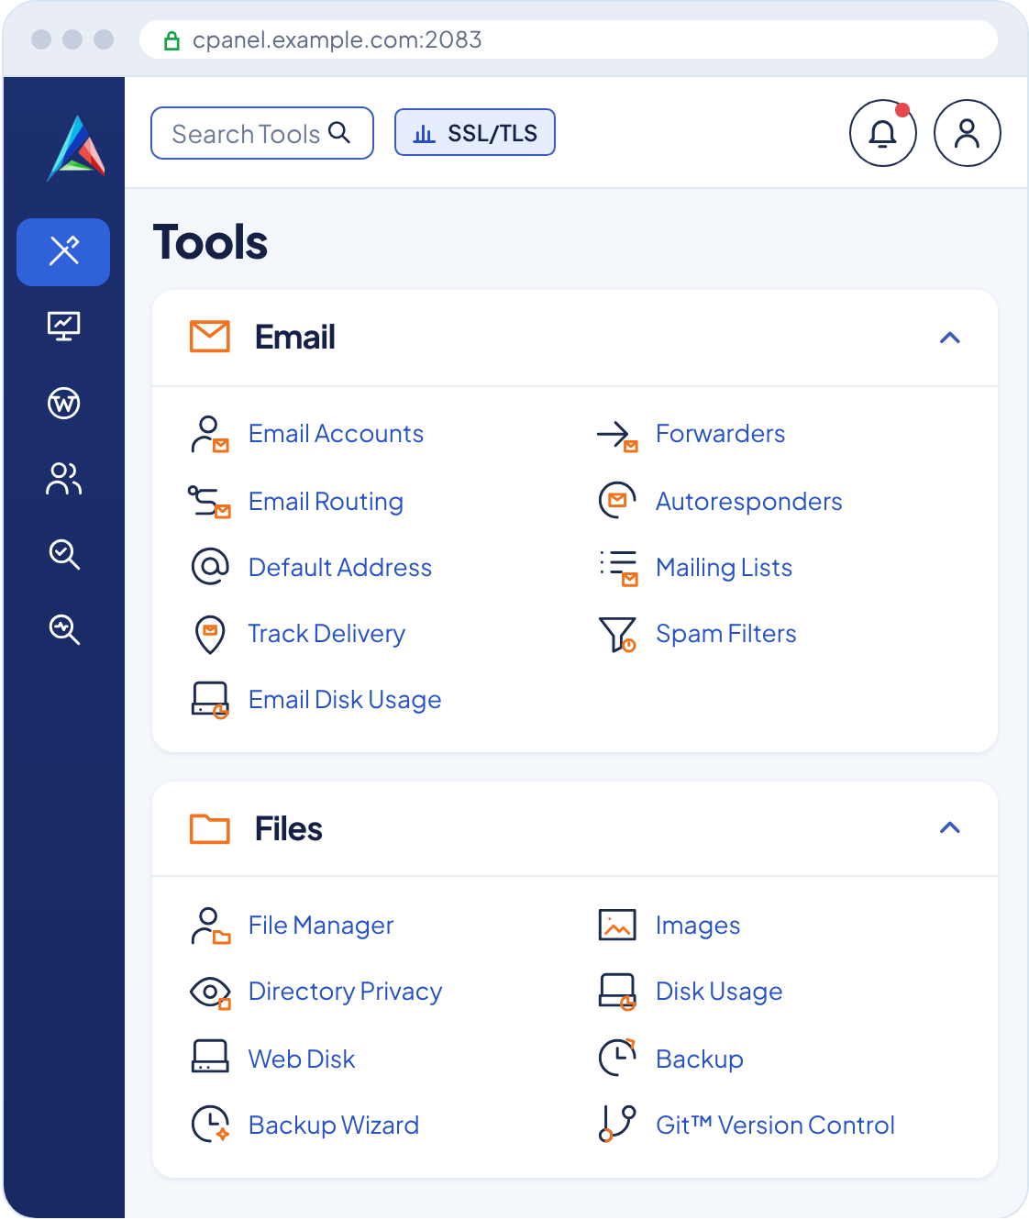Open the Disk Usage link
The image size is (1029, 1220).
(x=720, y=992)
